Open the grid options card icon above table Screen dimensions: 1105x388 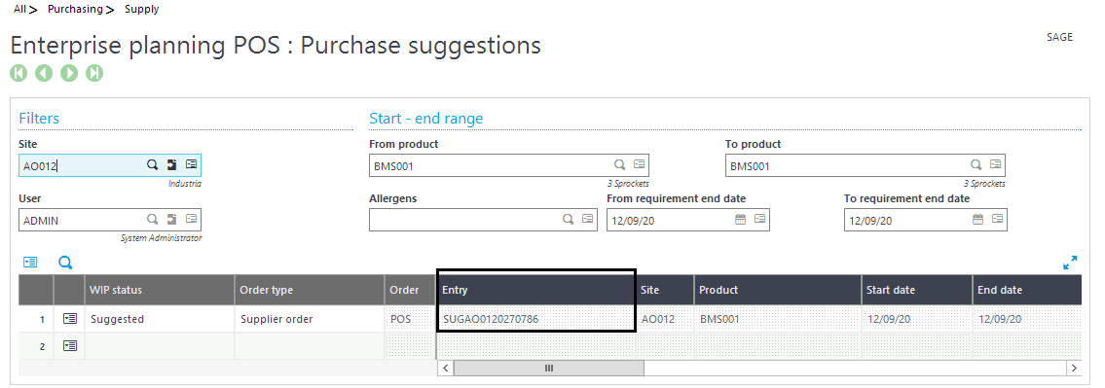point(29,262)
